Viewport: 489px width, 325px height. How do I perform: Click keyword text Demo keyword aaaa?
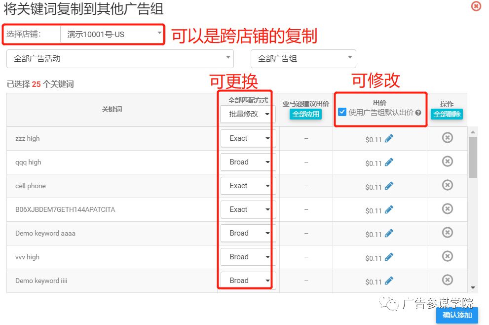click(x=45, y=233)
